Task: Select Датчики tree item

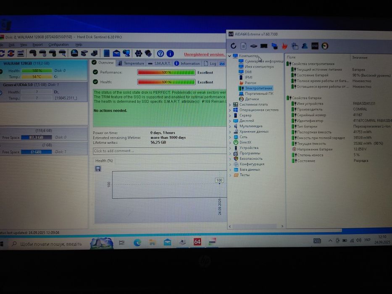Action: [252, 99]
